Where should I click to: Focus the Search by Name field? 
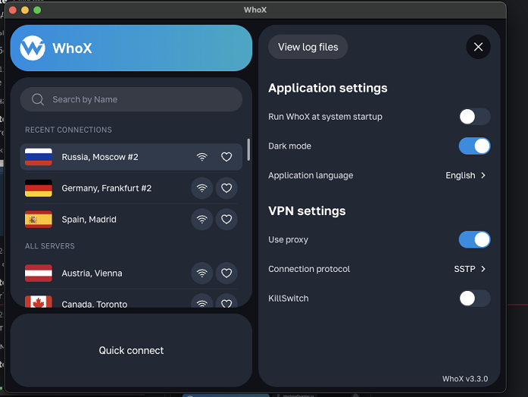131,99
